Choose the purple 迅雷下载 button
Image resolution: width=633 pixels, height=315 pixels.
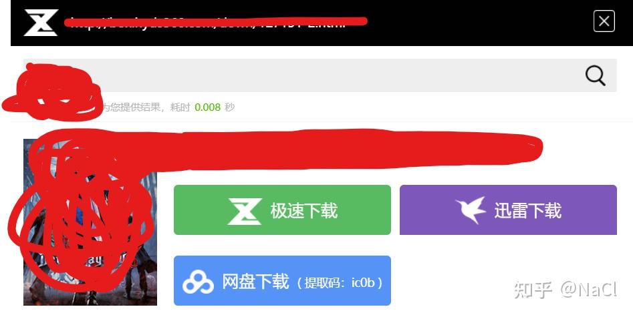[x=508, y=210]
